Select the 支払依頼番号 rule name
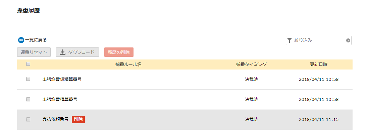The height and width of the screenshot is (134, 370). point(55,119)
